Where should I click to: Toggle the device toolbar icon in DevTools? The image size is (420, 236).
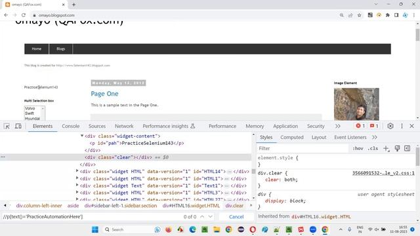tap(18, 126)
